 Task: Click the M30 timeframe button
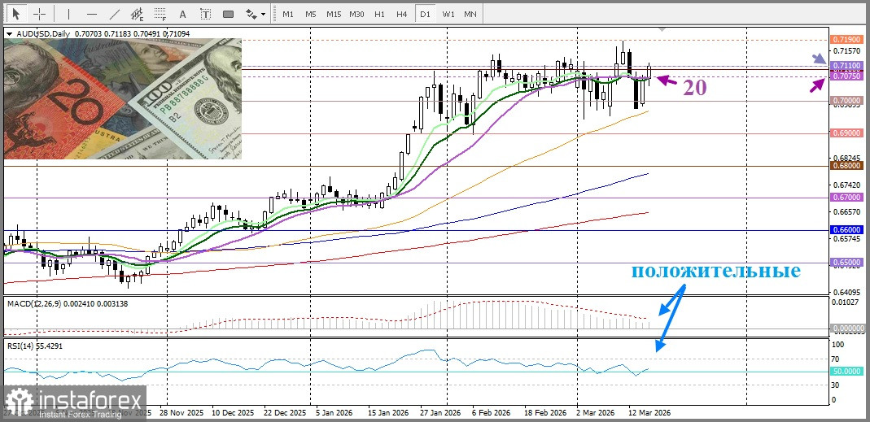356,14
